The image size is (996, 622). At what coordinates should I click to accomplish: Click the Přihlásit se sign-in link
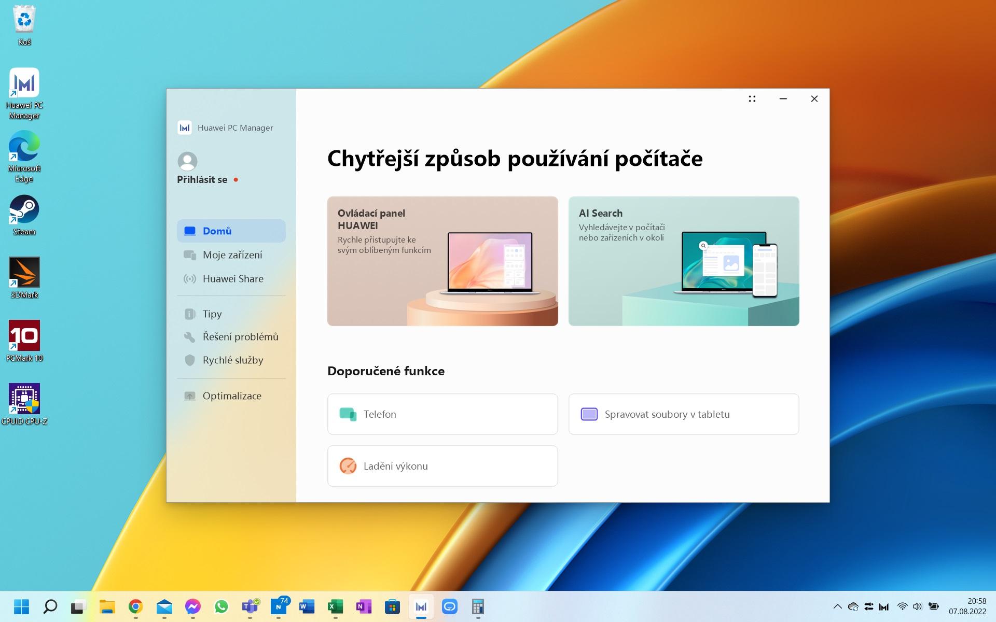coord(202,180)
